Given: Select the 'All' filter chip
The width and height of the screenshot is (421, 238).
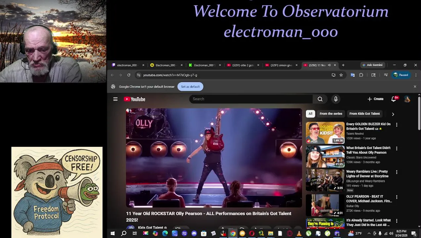Looking at the screenshot, I should [310, 114].
